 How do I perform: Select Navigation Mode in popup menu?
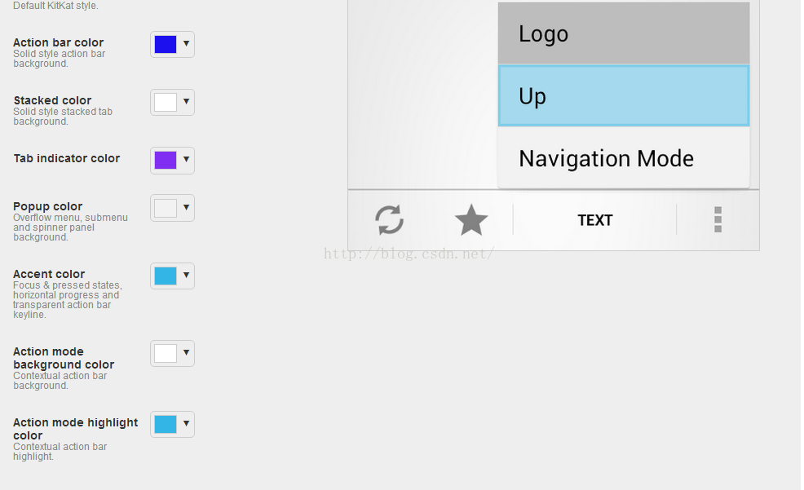coord(624,158)
